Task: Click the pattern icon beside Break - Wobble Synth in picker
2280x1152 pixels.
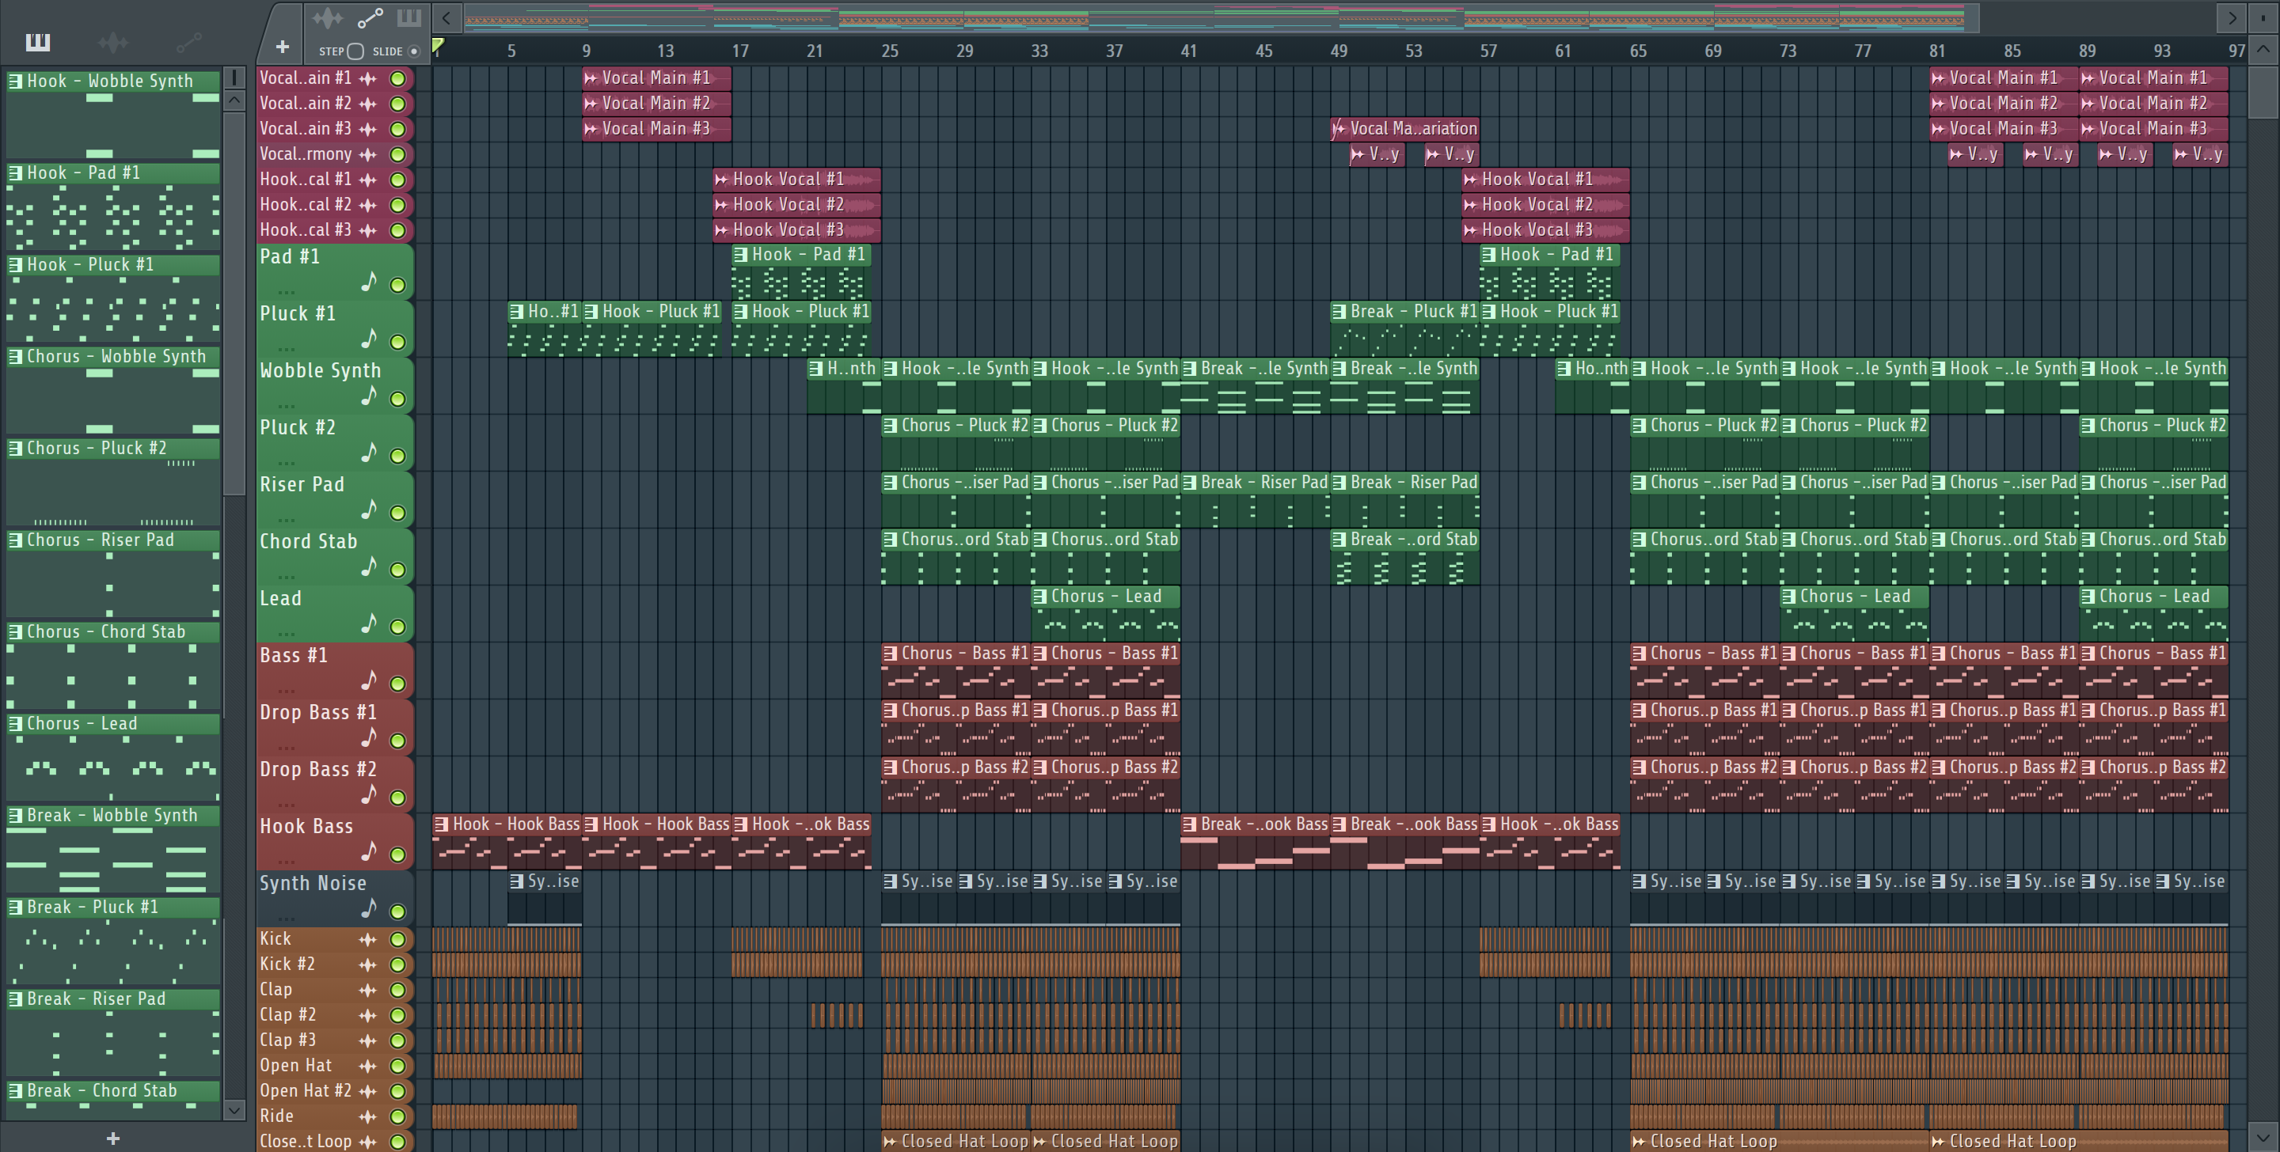Action: click(x=15, y=815)
